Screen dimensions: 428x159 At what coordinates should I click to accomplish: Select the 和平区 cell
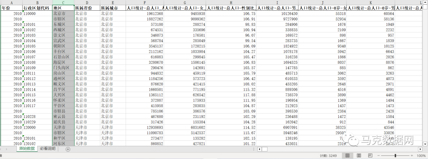63,138
